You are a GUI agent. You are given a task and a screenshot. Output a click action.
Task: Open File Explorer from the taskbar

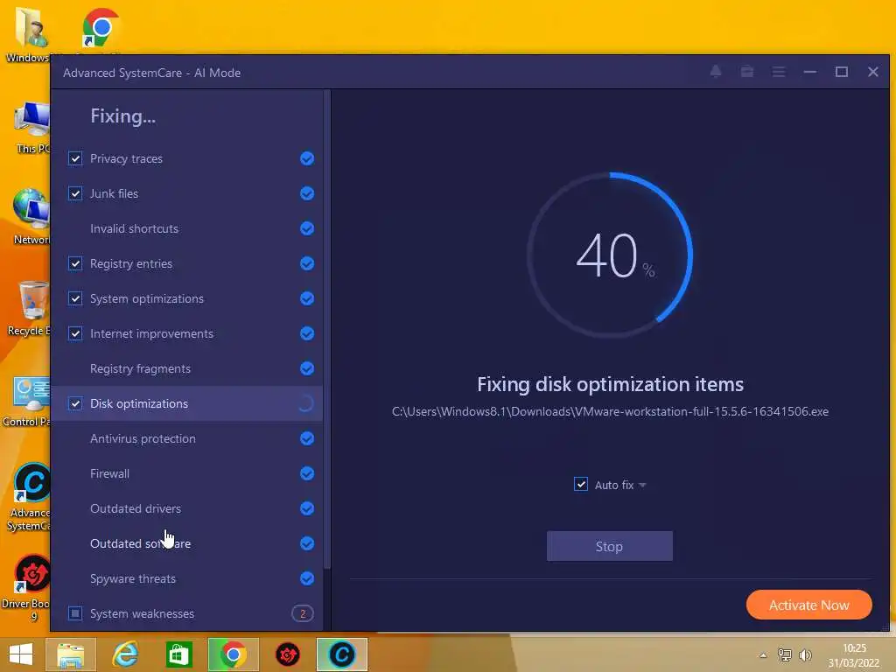[71, 654]
